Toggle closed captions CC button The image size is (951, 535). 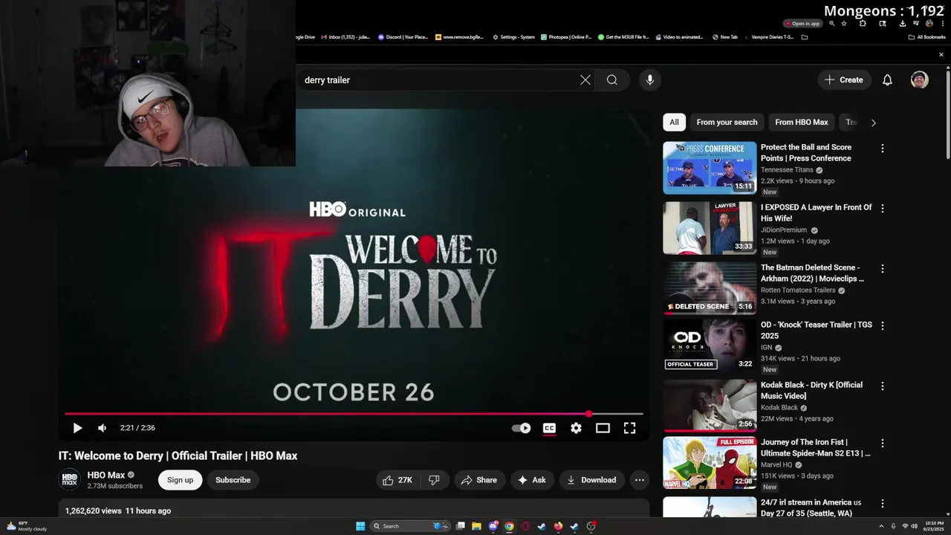pos(549,428)
